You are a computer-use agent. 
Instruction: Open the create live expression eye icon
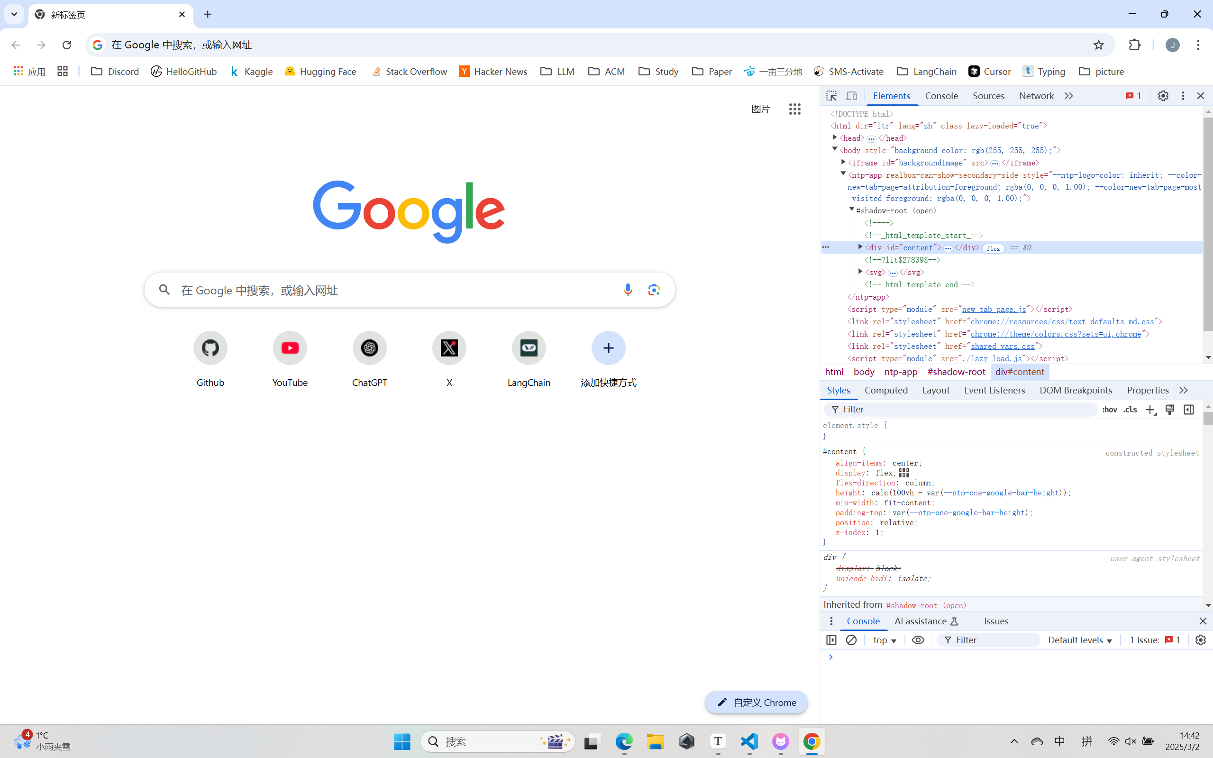tap(917, 640)
